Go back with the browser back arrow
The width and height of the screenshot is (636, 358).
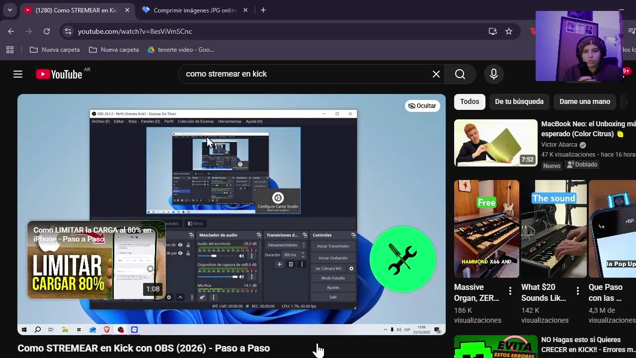[x=11, y=31]
